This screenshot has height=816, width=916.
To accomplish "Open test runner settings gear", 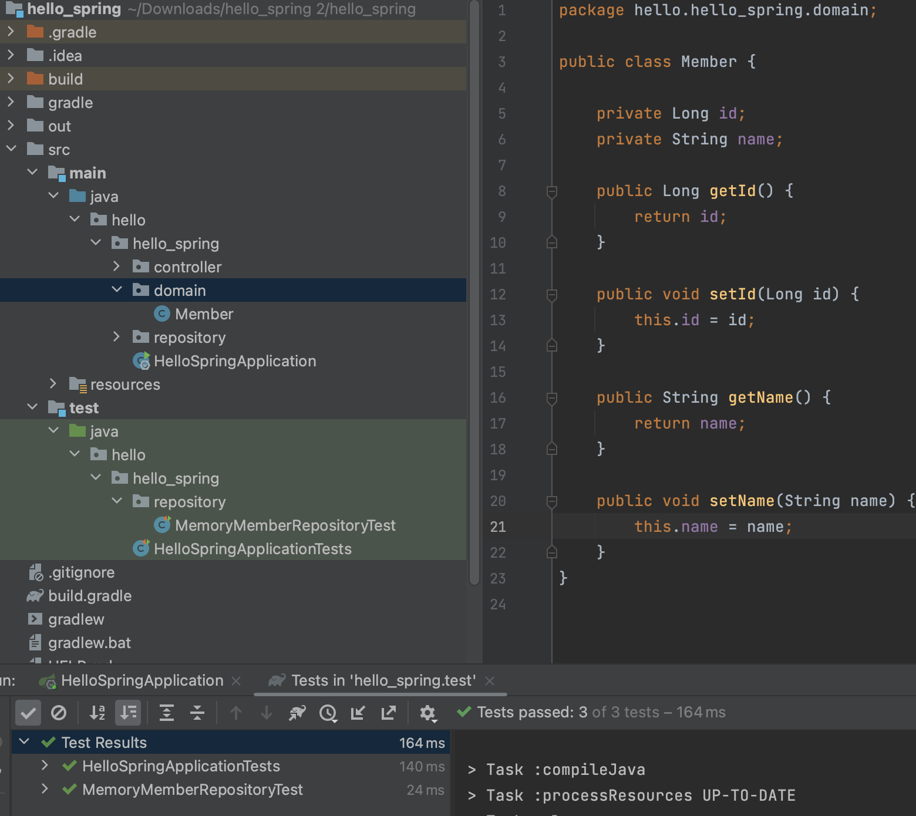I will [x=427, y=713].
